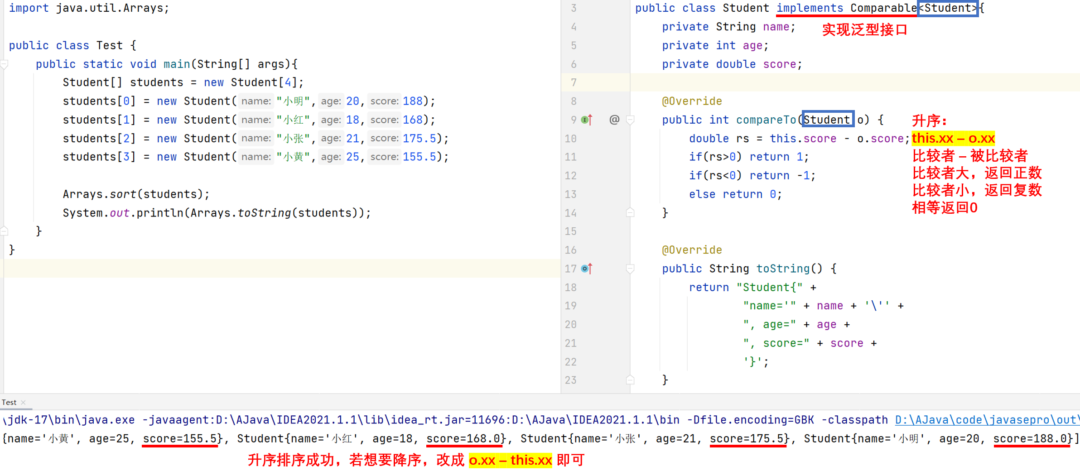1080x471 pixels.
Task: Click 'private double score;' field declaration
Action: pos(732,64)
